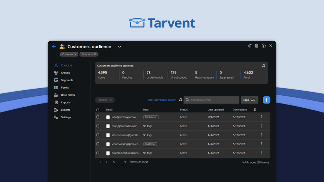324x182 pixels.
Task: Expand the Customers audience title dropdown
Action: pos(120,47)
